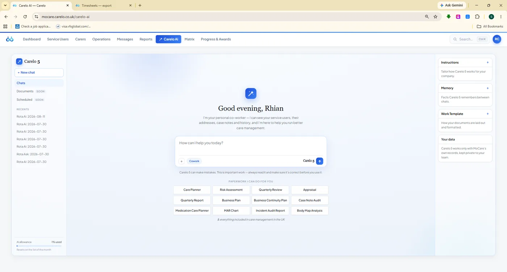The image size is (507, 272).
Task: Choose MAR Chart
Action: [x=231, y=211]
